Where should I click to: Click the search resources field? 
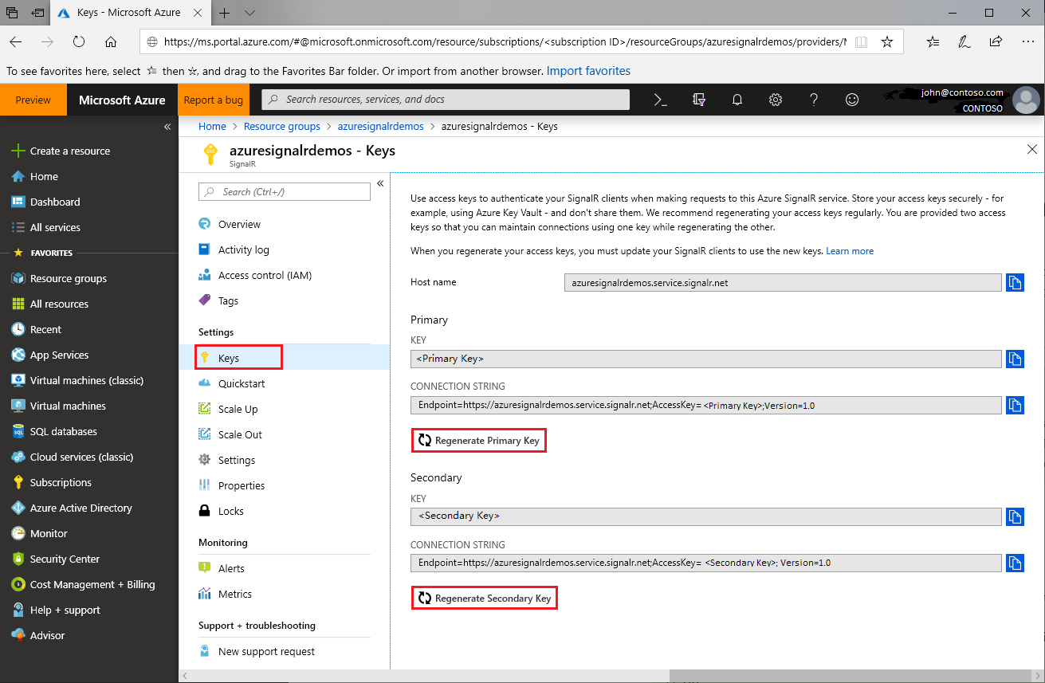[446, 99]
